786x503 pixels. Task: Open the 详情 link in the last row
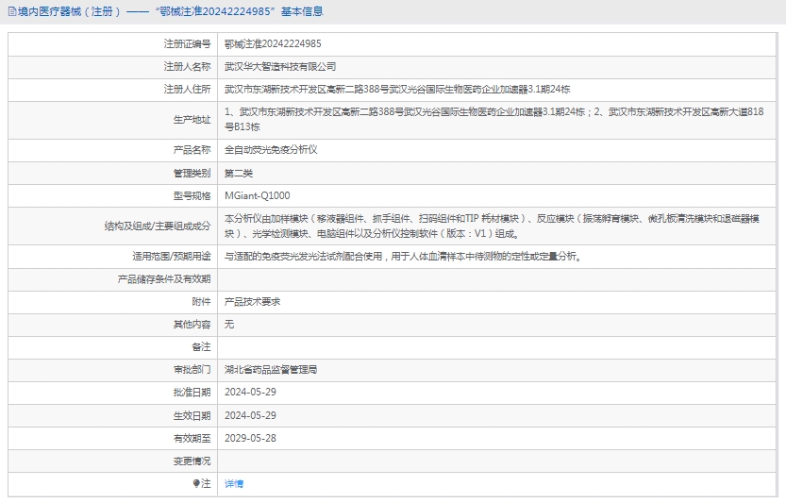pos(233,484)
